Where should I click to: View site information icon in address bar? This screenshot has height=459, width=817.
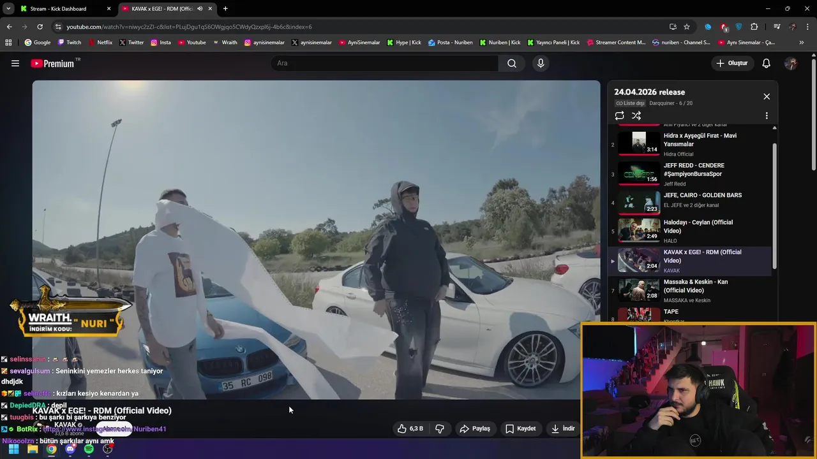[58, 27]
